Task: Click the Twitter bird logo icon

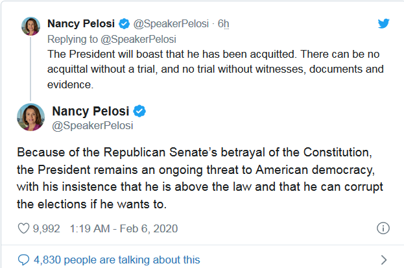Action: click(383, 23)
